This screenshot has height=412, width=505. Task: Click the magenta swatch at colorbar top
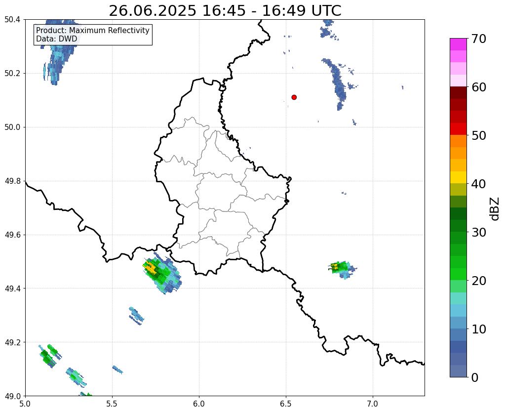point(458,44)
